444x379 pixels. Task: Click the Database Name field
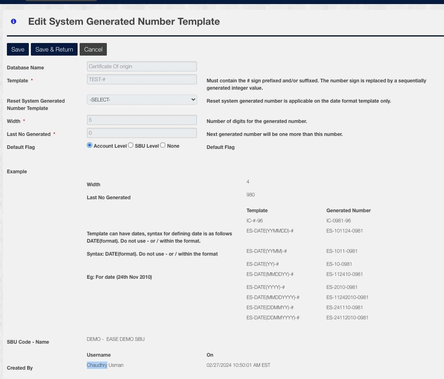point(142,67)
